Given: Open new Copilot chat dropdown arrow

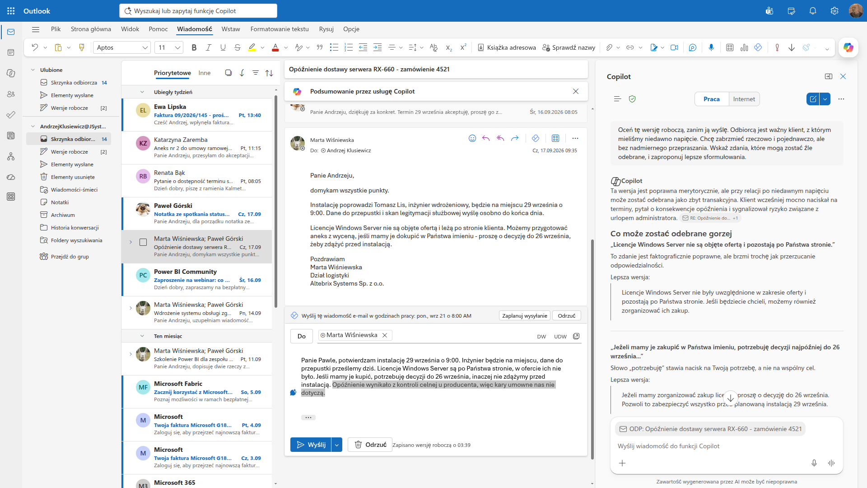Looking at the screenshot, I should click(825, 99).
